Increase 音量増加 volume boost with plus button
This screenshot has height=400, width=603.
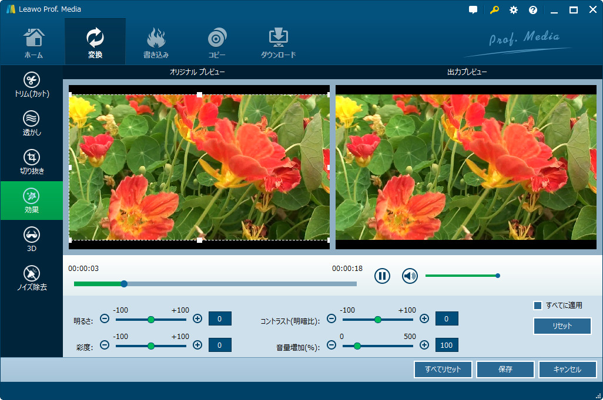(424, 345)
